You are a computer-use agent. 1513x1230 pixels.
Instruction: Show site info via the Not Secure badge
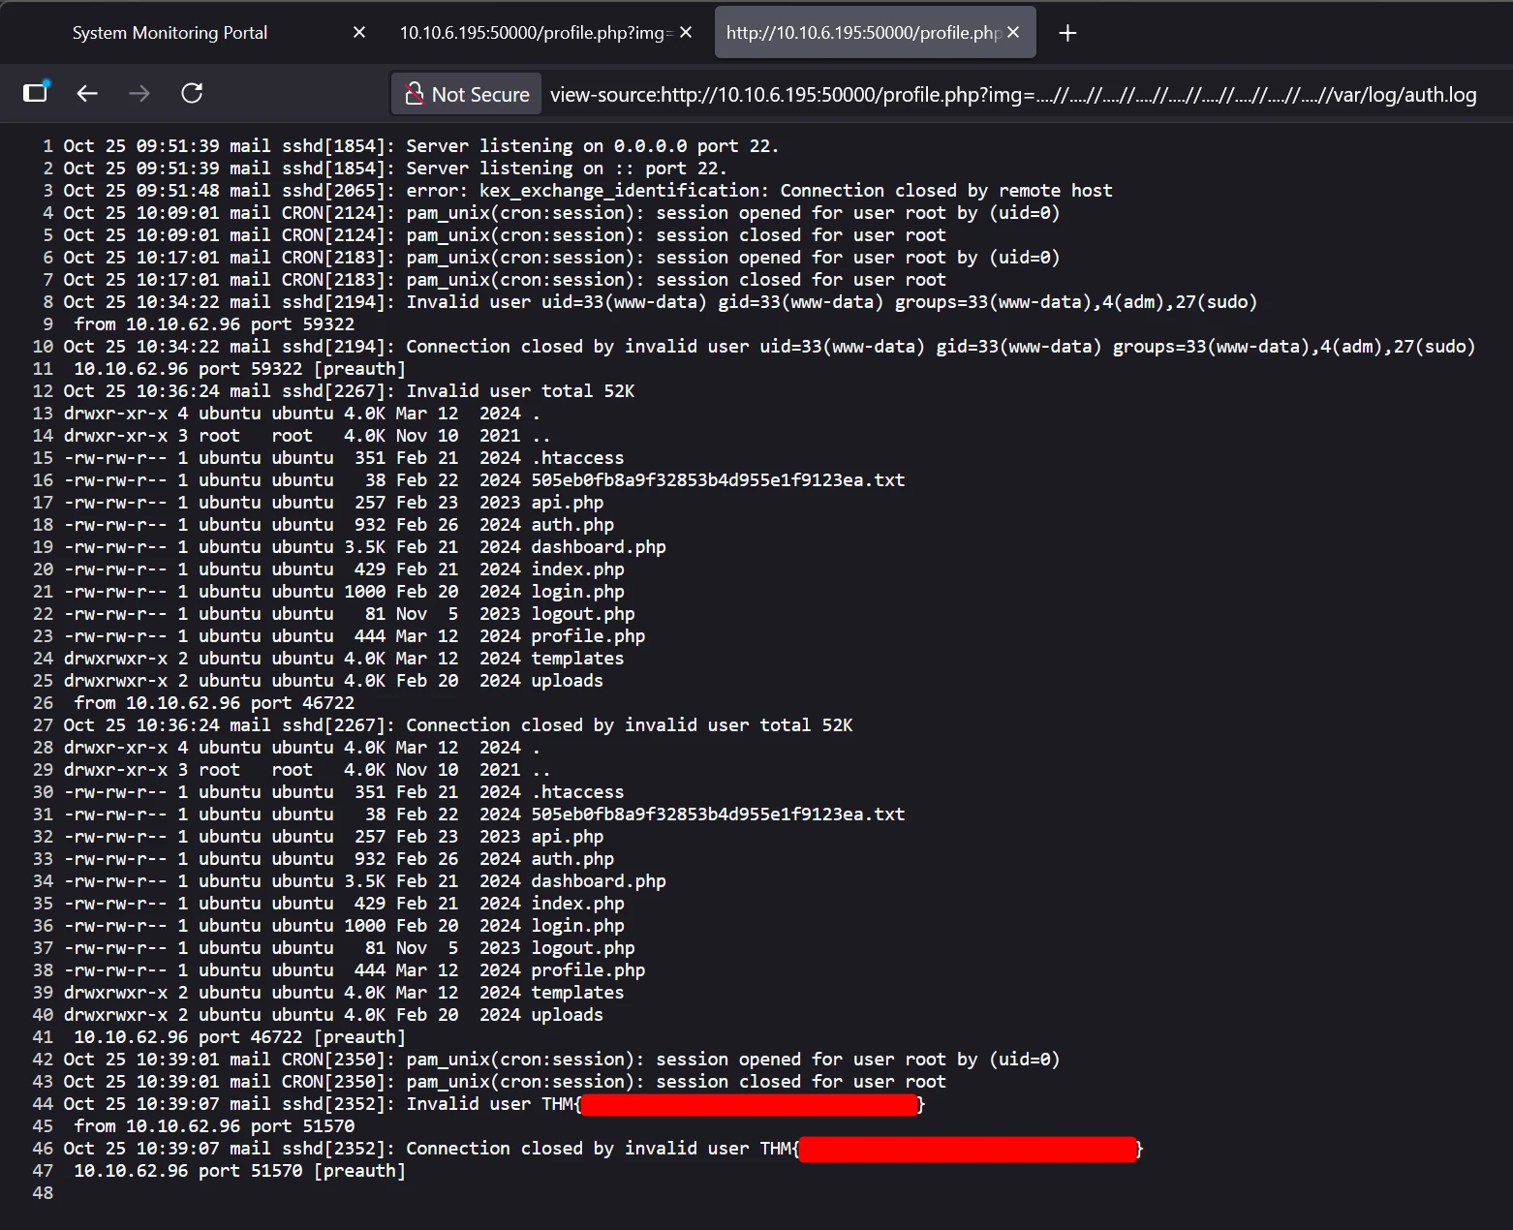(x=468, y=94)
